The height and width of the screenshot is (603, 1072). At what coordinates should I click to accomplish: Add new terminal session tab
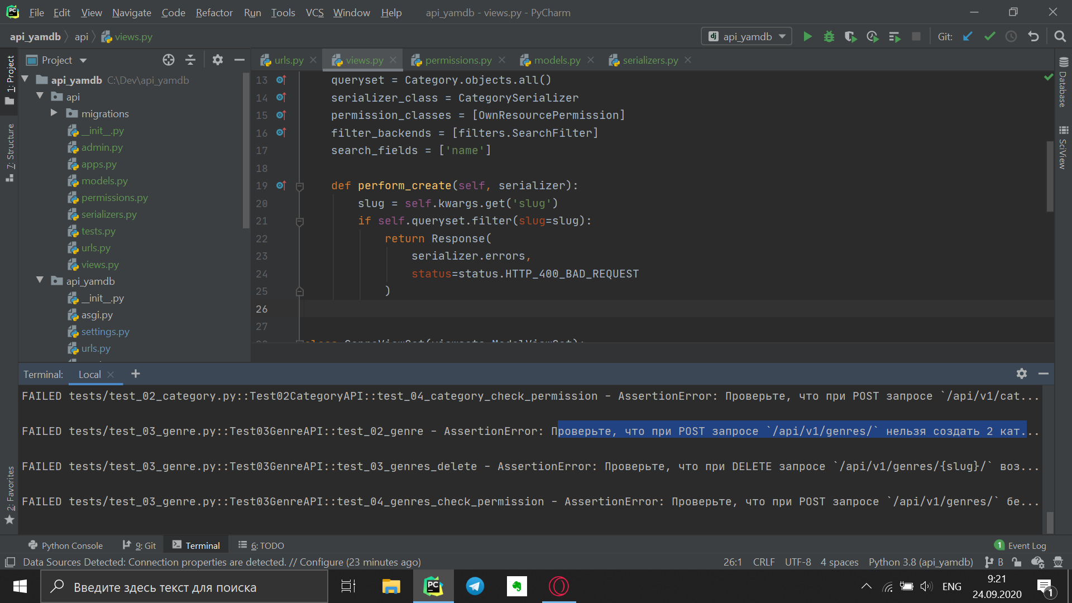(136, 374)
